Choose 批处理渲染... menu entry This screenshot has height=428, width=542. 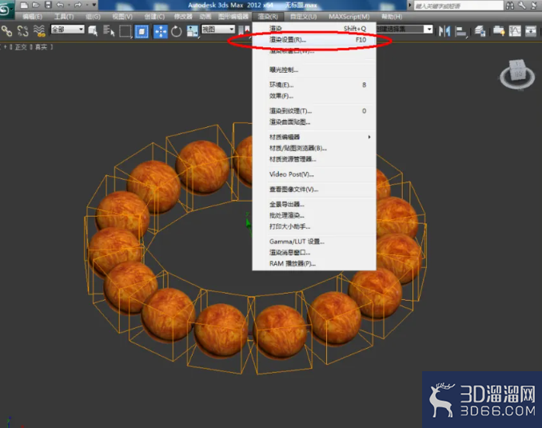pos(314,215)
